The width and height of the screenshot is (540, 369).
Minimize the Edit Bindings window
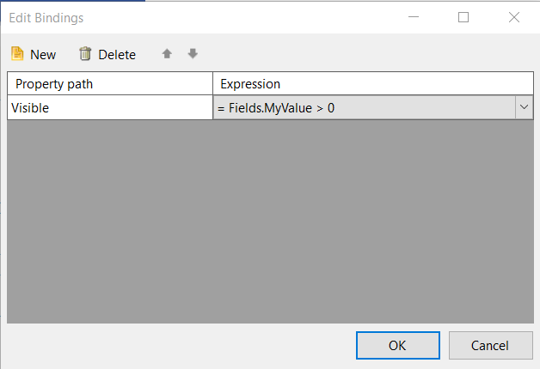click(413, 17)
